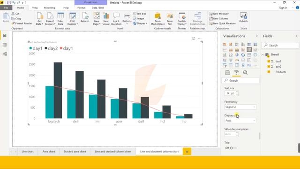Image resolution: width=300 pixels, height=169 pixels.
Task: Click Text box in Insert group
Action: point(140,14)
